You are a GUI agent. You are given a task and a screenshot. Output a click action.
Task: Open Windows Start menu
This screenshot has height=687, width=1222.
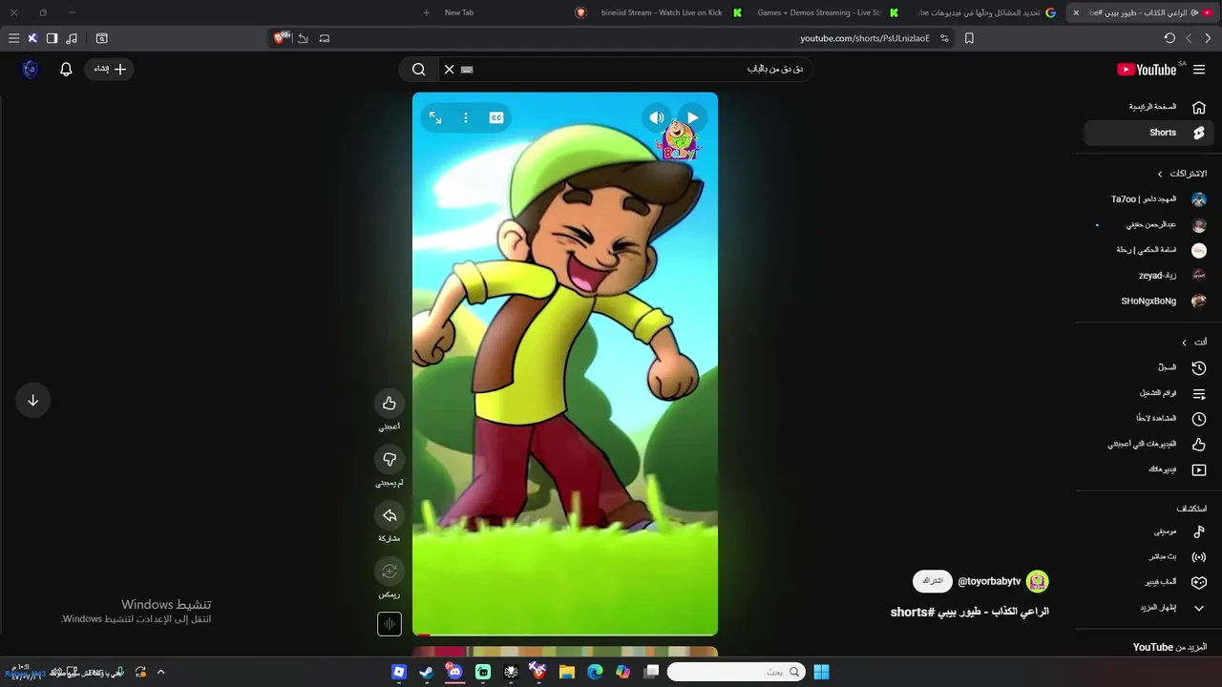coord(821,672)
